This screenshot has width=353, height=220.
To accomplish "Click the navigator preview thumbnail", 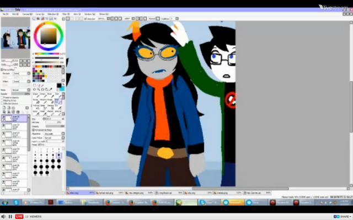I will tap(15, 38).
